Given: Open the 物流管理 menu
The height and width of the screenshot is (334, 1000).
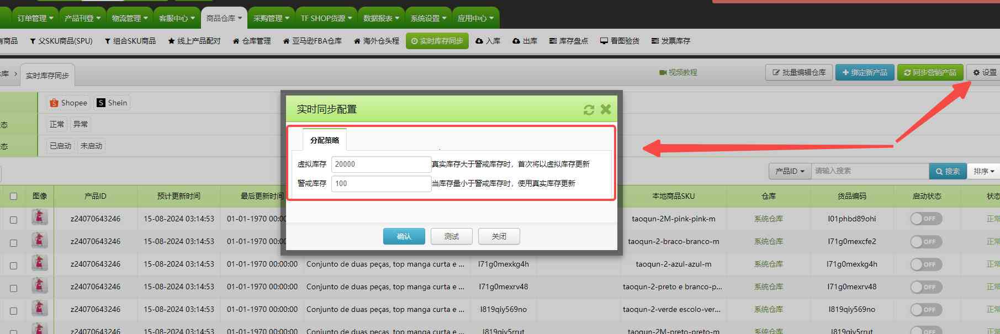Looking at the screenshot, I should 130,18.
